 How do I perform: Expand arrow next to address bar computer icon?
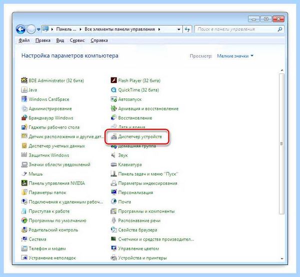[52, 29]
